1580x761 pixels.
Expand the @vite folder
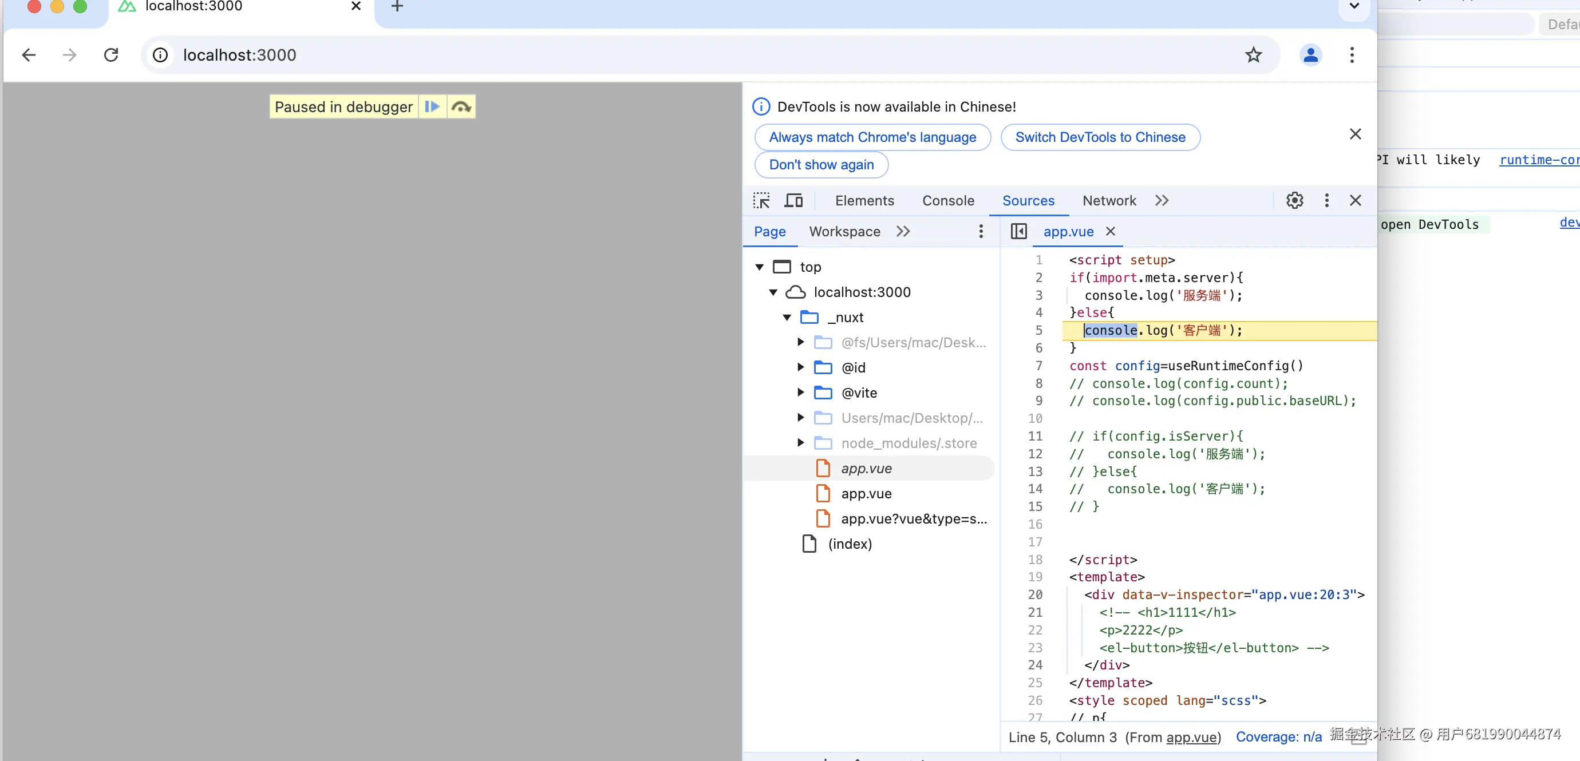click(800, 393)
